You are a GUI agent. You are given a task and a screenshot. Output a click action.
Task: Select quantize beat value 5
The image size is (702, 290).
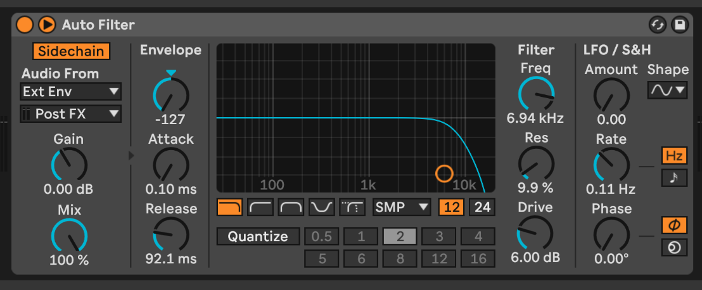(x=321, y=259)
